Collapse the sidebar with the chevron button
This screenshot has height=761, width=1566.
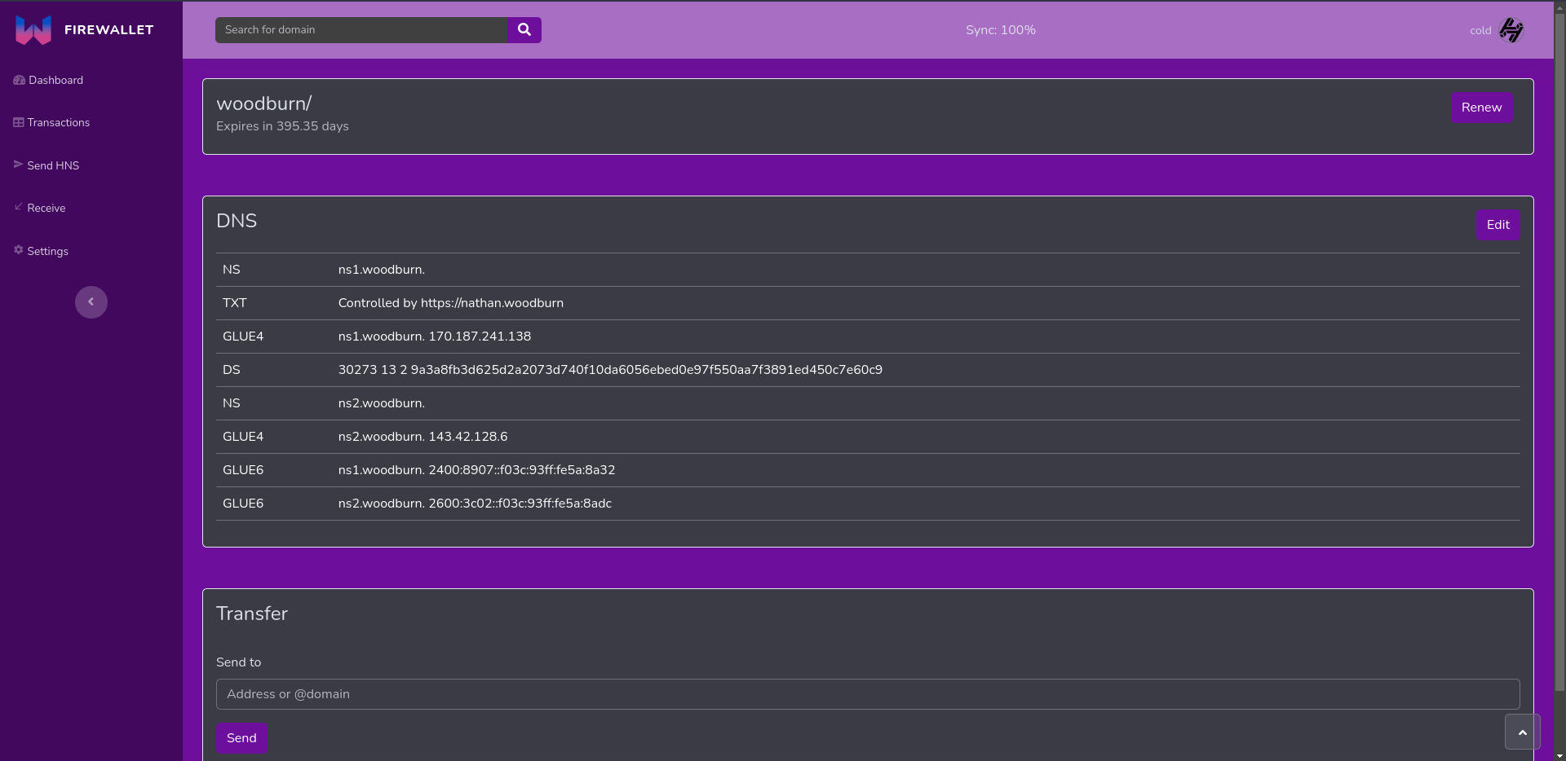(x=91, y=301)
